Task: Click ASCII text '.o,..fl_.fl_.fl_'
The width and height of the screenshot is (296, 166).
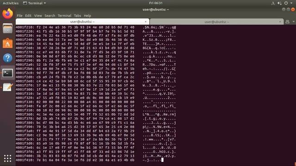Action: click(159, 106)
